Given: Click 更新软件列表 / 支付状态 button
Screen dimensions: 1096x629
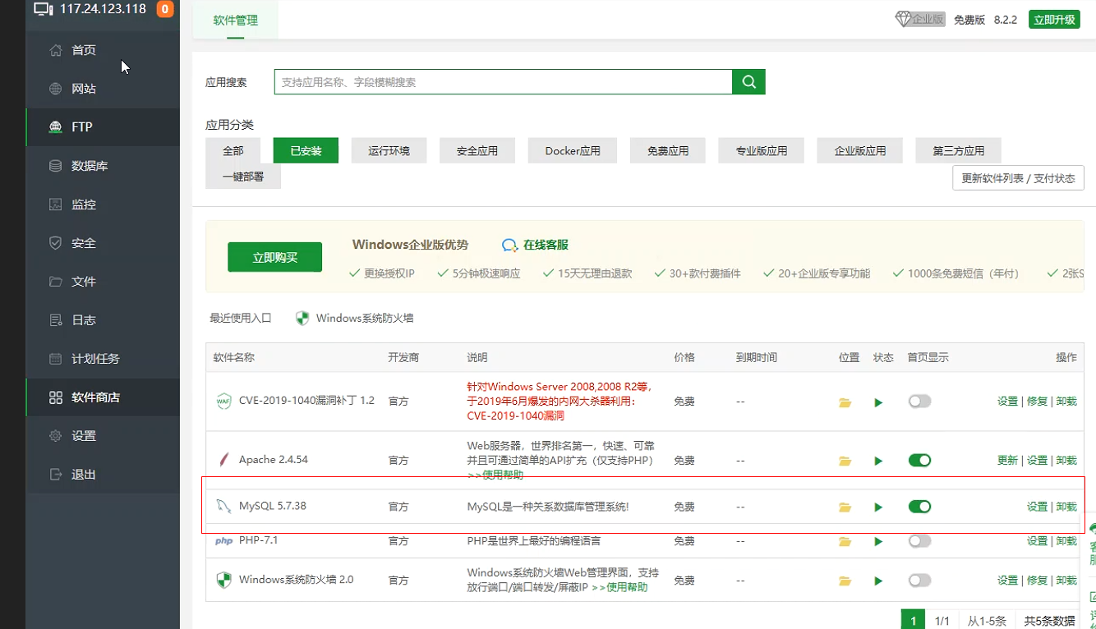Looking at the screenshot, I should coord(1018,178).
